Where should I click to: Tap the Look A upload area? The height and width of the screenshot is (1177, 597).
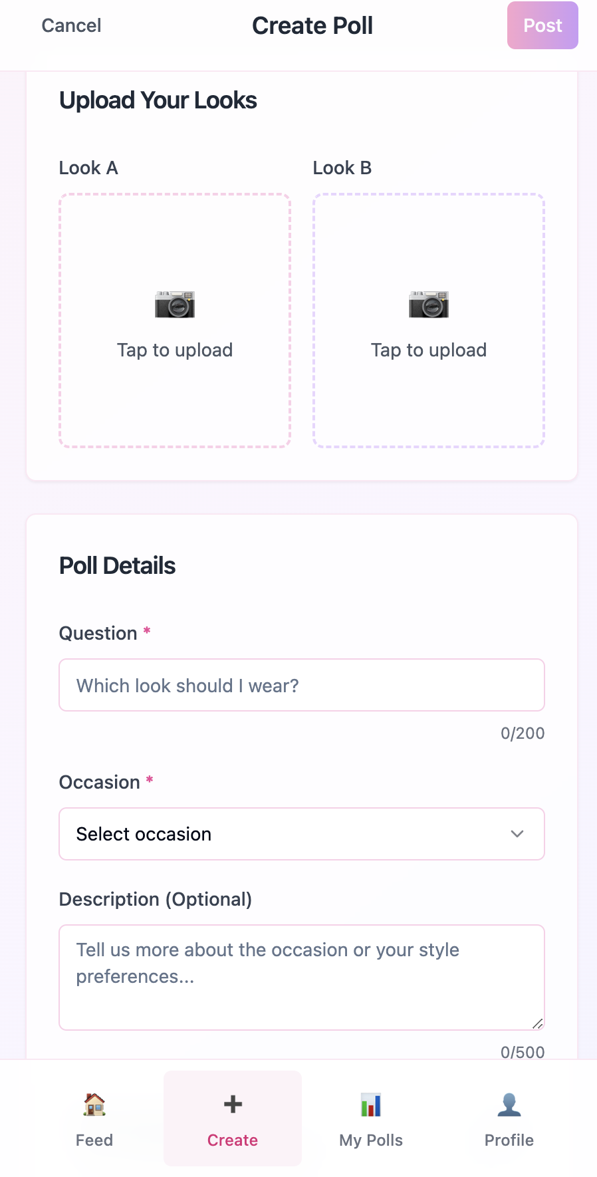(175, 321)
